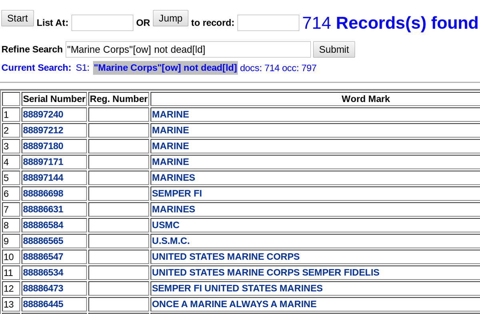Click the Current Search label

click(x=36, y=68)
